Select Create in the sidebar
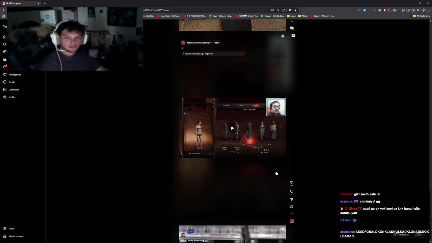The width and height of the screenshot is (432, 243). point(9,82)
